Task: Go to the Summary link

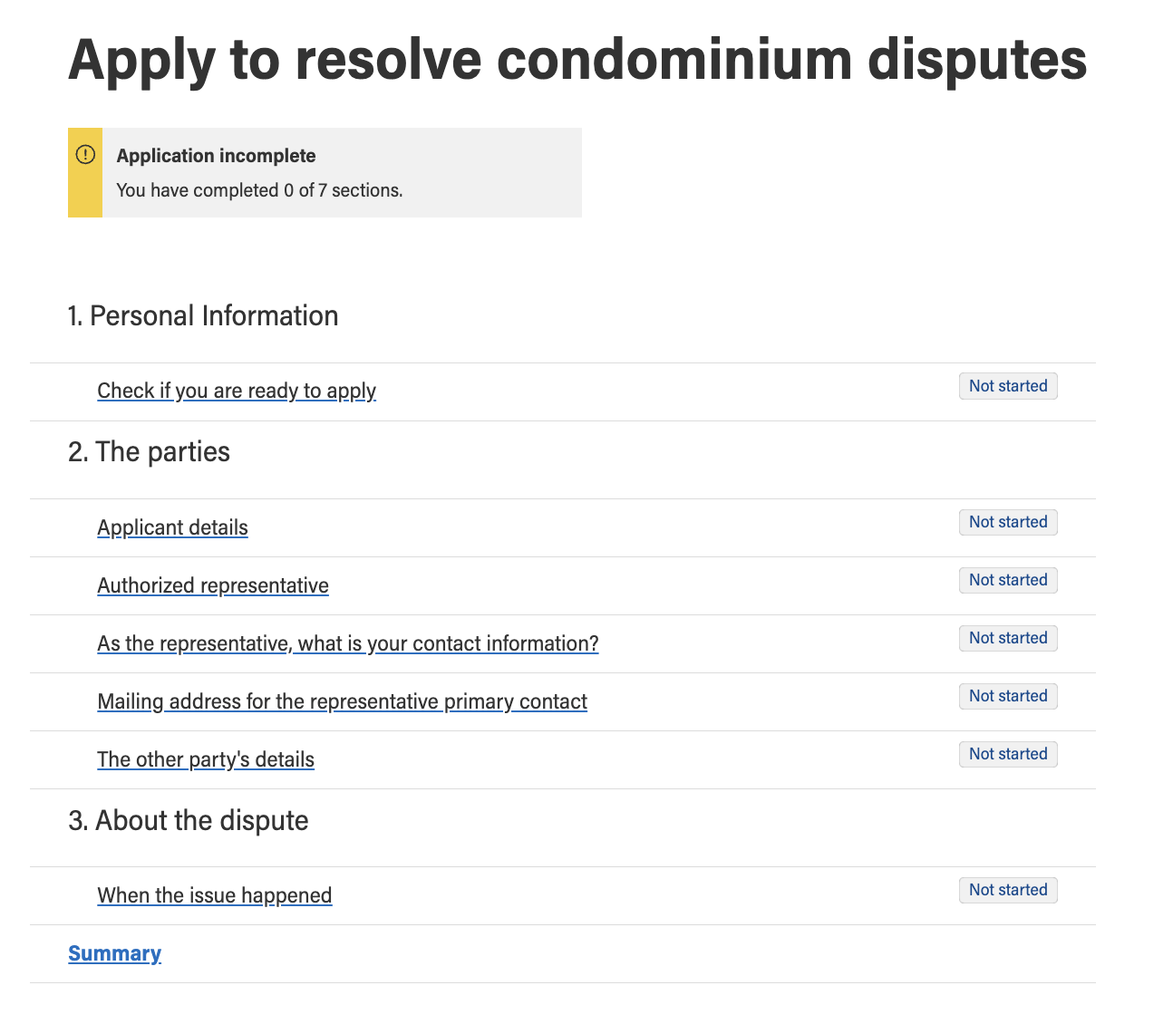Action: pyautogui.click(x=115, y=953)
